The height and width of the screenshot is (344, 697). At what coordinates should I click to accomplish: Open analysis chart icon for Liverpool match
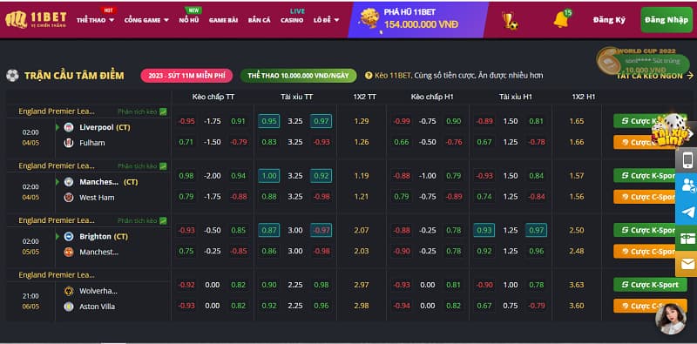pos(163,111)
